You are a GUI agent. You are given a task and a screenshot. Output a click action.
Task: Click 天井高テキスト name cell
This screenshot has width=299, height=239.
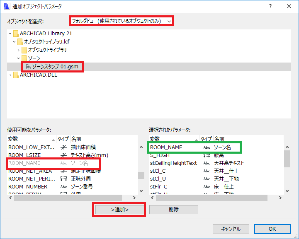pos(229,163)
